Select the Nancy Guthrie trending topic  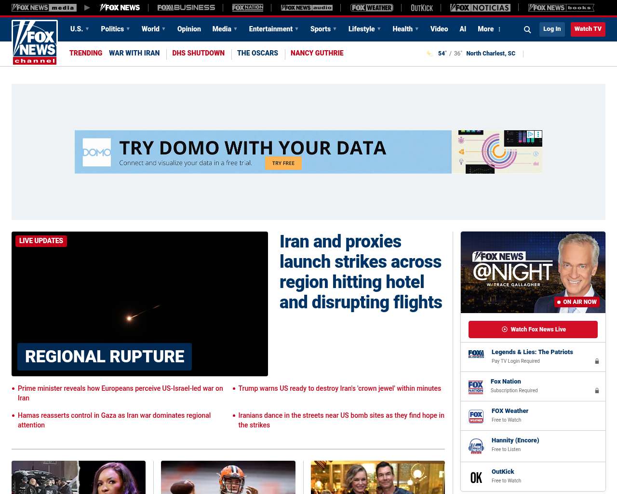pos(317,53)
